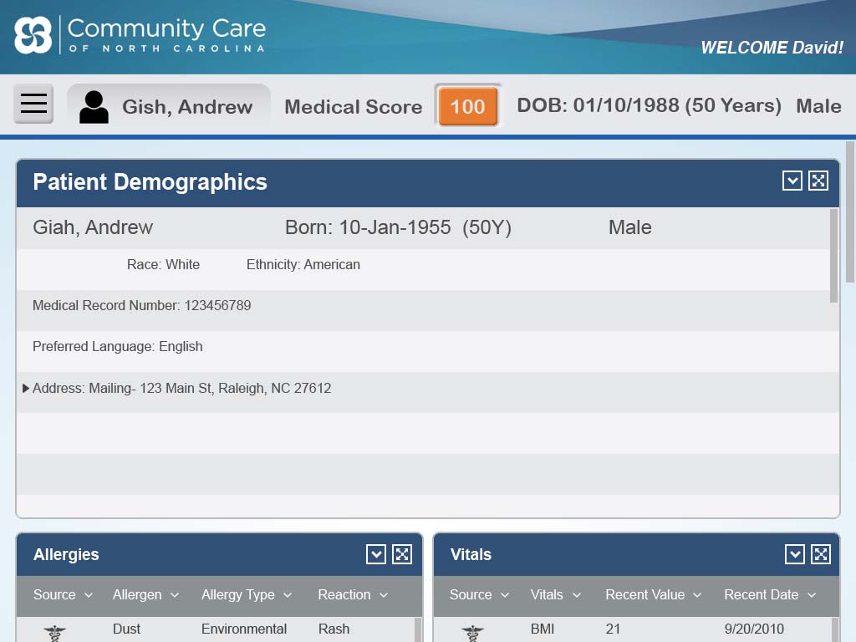
Task: Maximize the Patient Demographics panel
Action: point(818,181)
